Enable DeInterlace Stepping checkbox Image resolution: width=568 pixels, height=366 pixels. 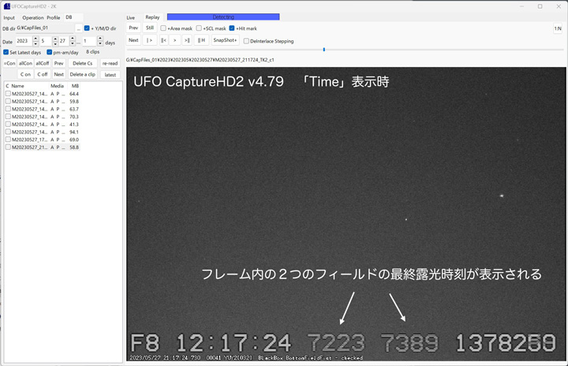pos(246,41)
